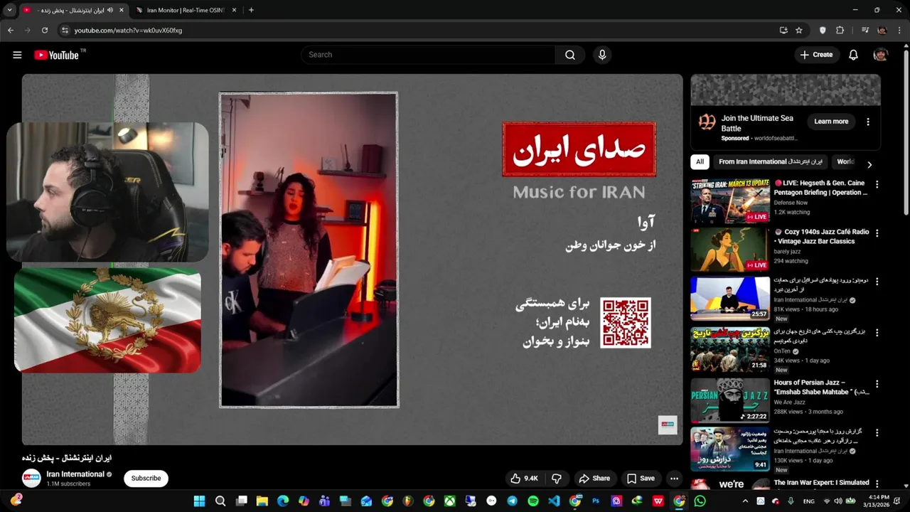The width and height of the screenshot is (910, 512).
Task: Open menu for Persian Jazz video
Action: click(877, 383)
